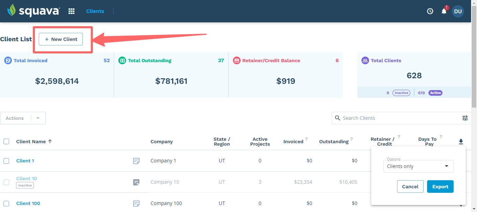Open the notifications bell

point(443,12)
